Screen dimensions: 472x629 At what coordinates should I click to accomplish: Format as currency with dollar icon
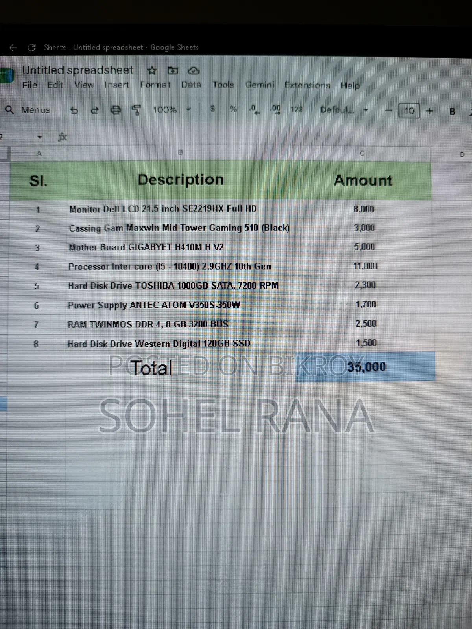point(212,109)
